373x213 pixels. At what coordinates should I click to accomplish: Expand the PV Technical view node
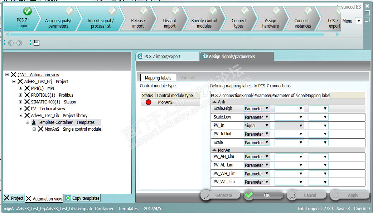click(21, 108)
